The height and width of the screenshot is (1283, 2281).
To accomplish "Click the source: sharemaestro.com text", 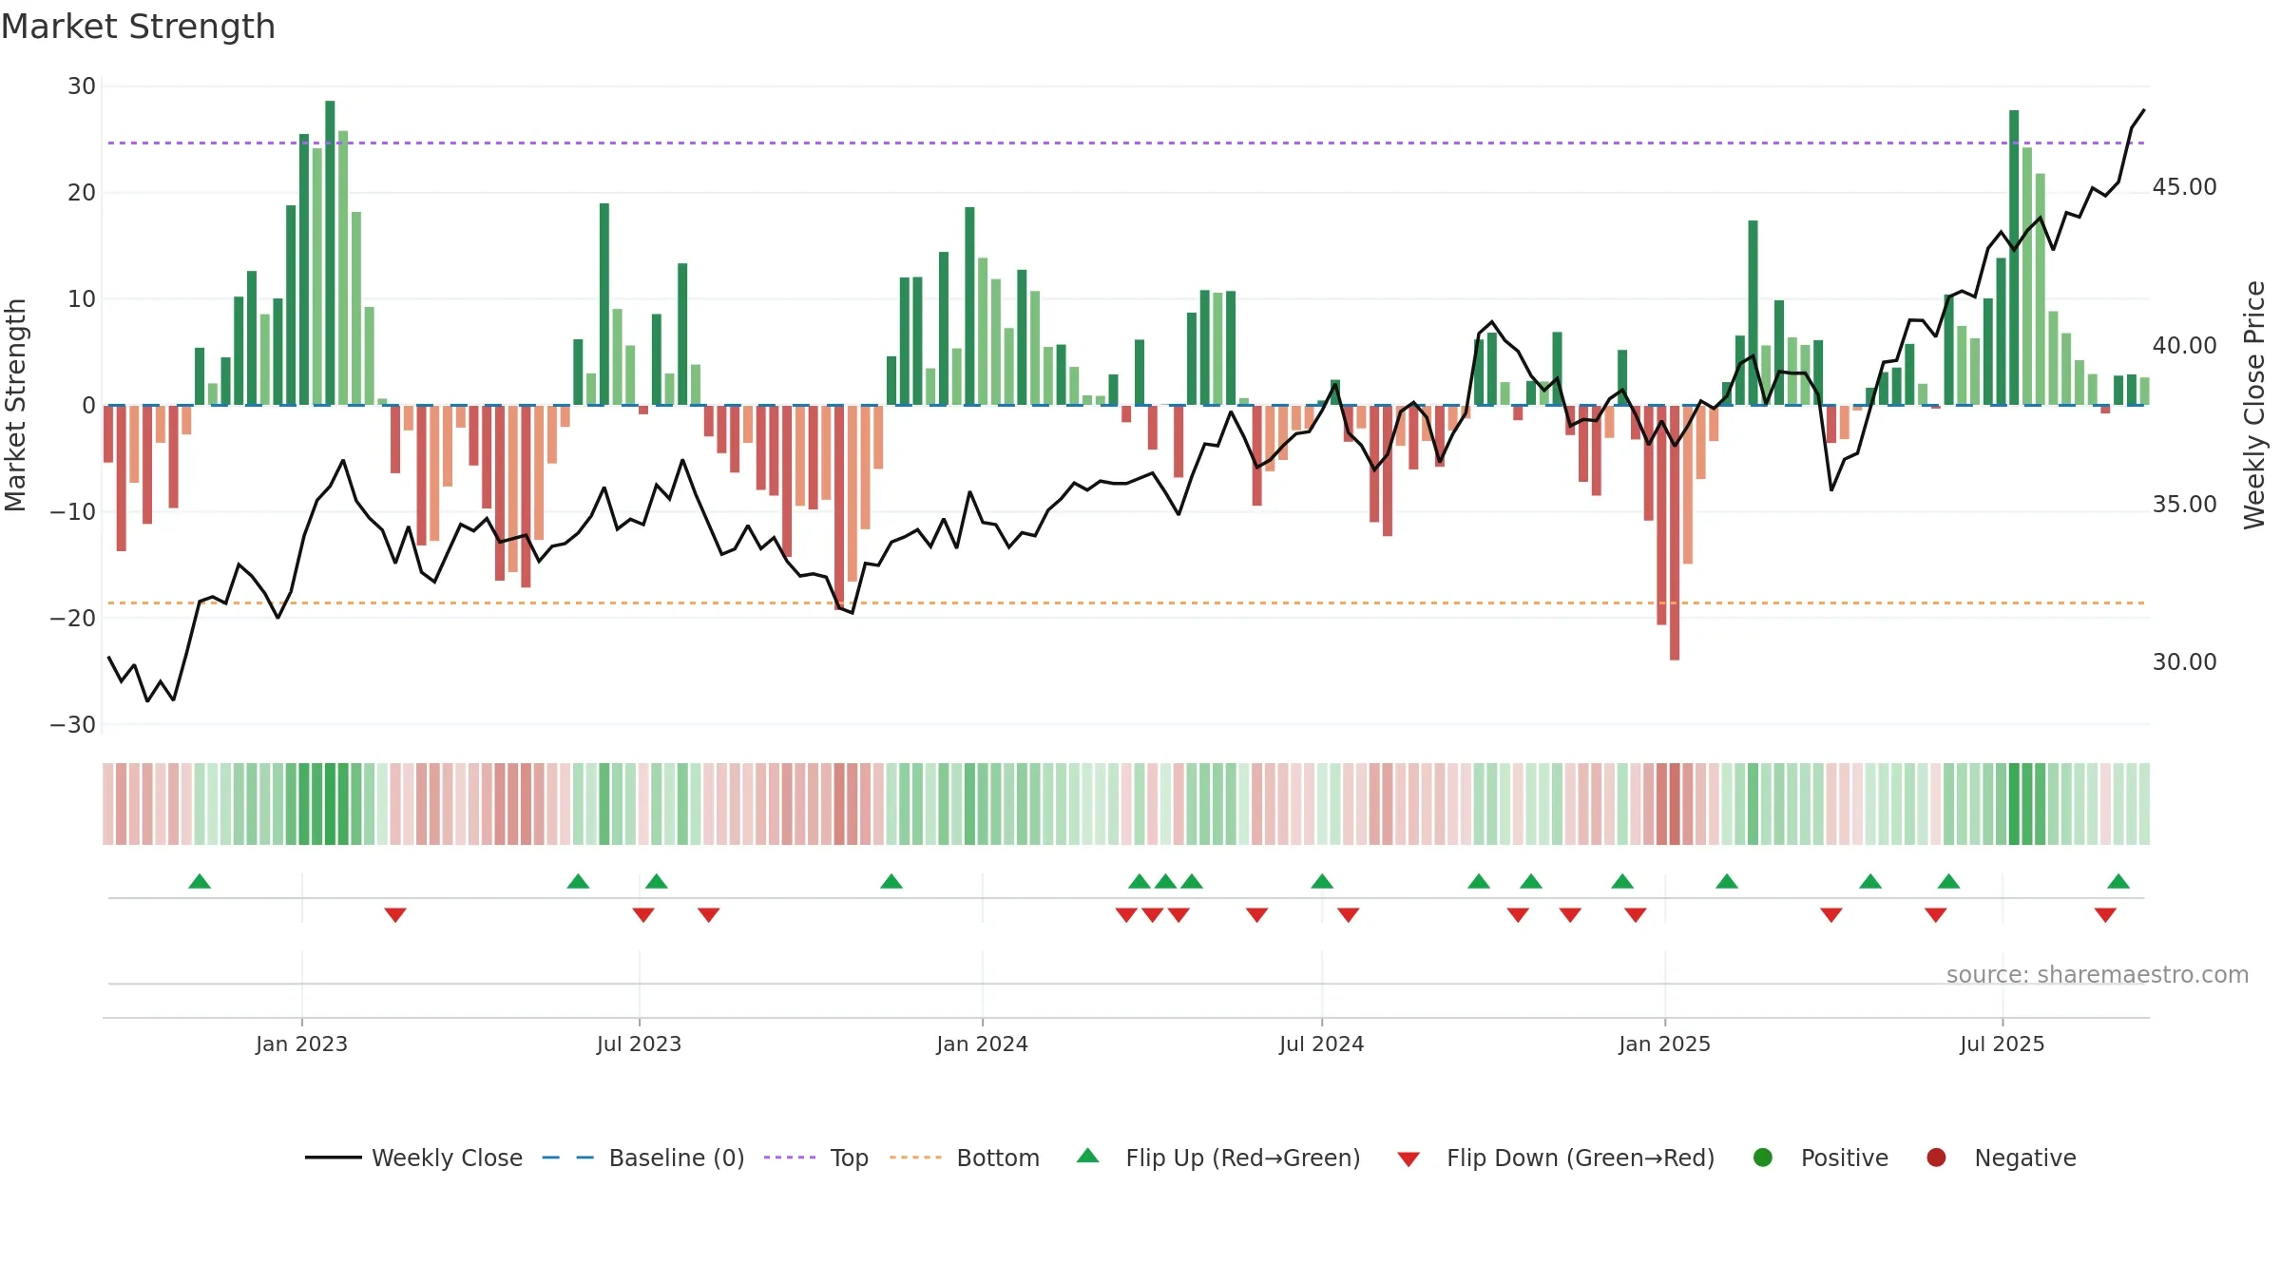I will (2098, 975).
